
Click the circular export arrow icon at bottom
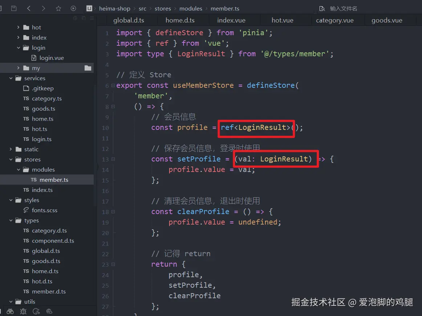click(36, 311)
